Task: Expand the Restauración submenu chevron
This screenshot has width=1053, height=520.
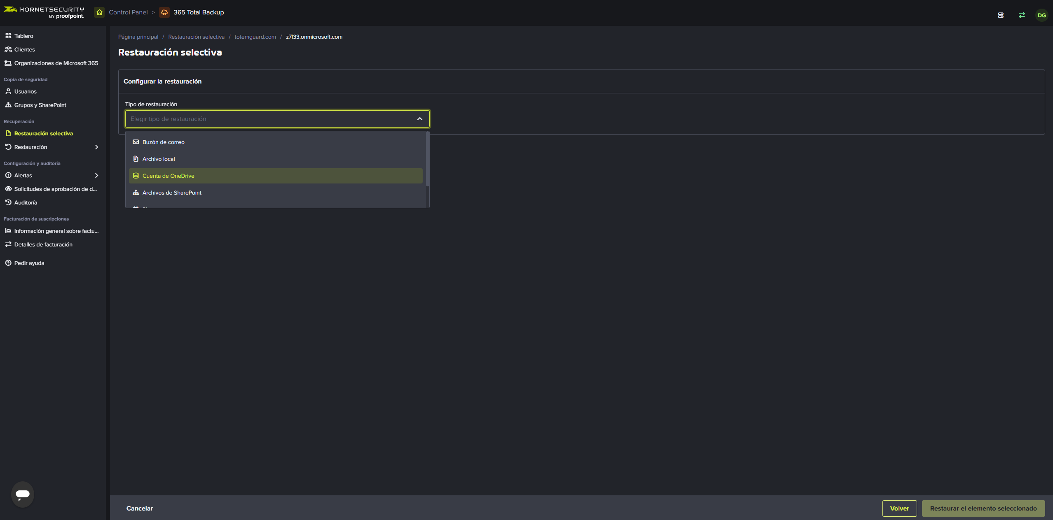Action: point(96,147)
